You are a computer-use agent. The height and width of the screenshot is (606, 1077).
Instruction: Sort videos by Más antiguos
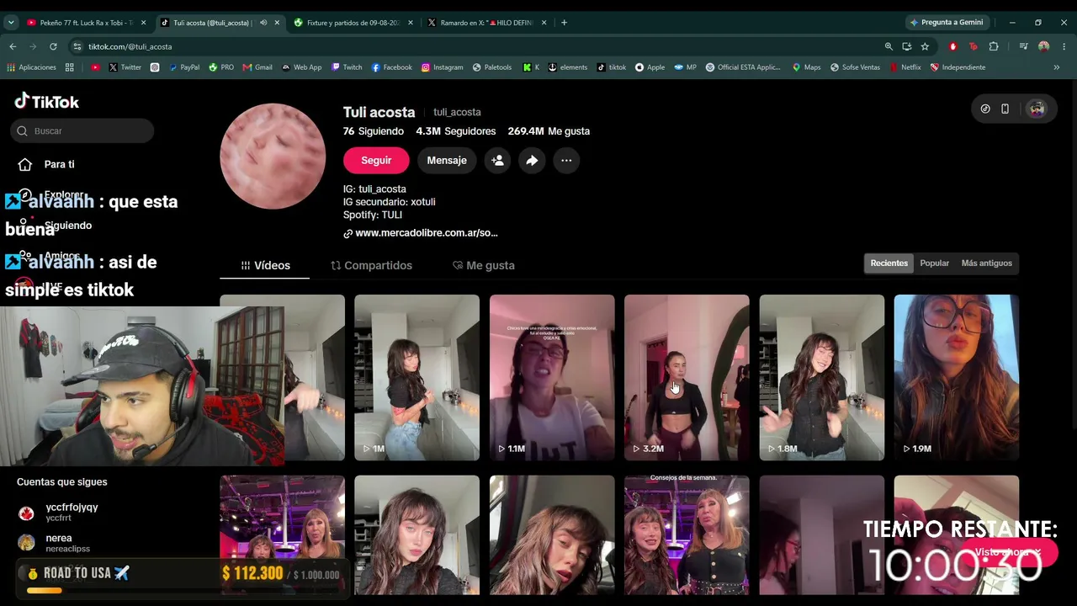pyautogui.click(x=986, y=263)
